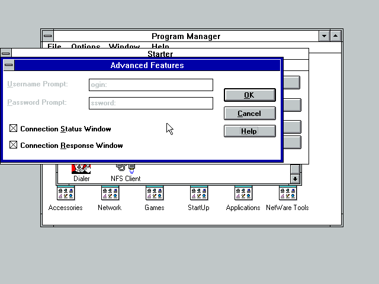Open the NetWare Tools group
The width and height of the screenshot is (379, 284).
287,193
